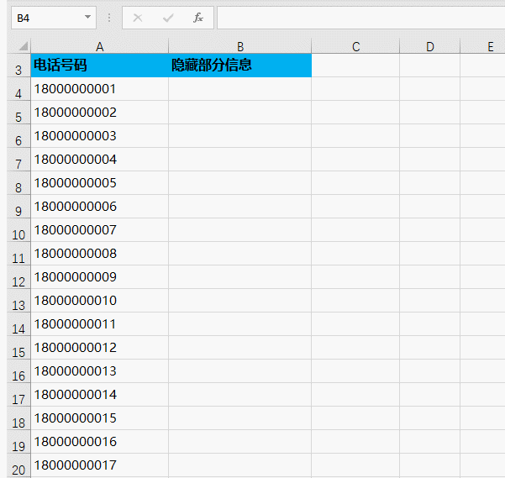Screen dimensions: 505x478
Task: Open the Insert Function fx dialog
Action: pyautogui.click(x=198, y=18)
